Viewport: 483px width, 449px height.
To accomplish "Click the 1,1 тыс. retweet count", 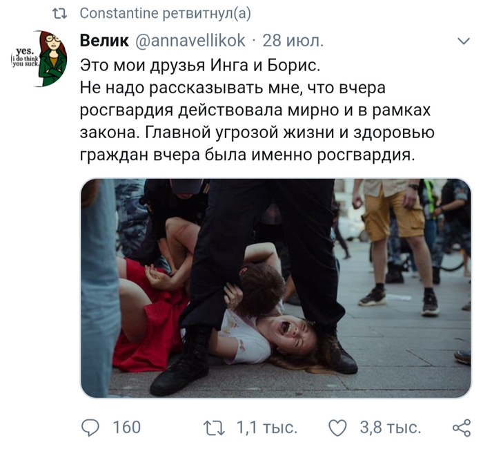I will [x=267, y=428].
